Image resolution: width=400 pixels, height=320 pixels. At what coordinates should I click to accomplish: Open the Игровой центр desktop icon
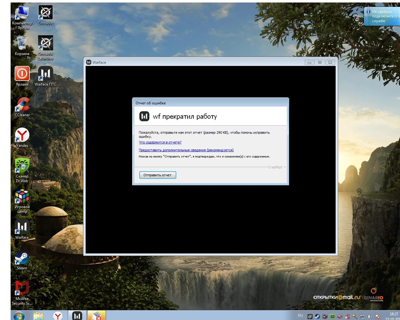(22, 201)
